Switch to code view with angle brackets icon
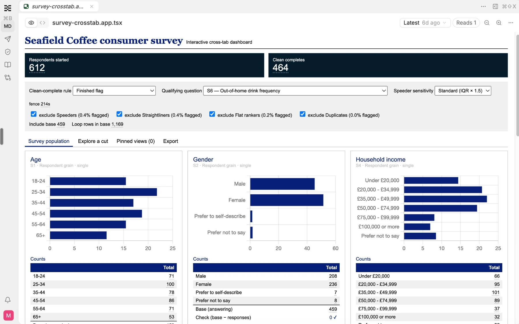The image size is (519, 324). pos(42,23)
